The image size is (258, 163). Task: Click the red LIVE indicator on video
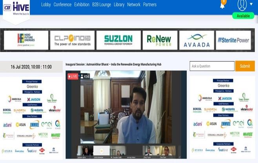tap(73, 76)
